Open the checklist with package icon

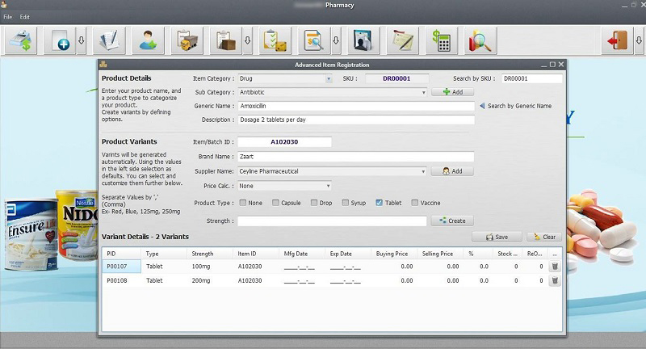click(275, 40)
